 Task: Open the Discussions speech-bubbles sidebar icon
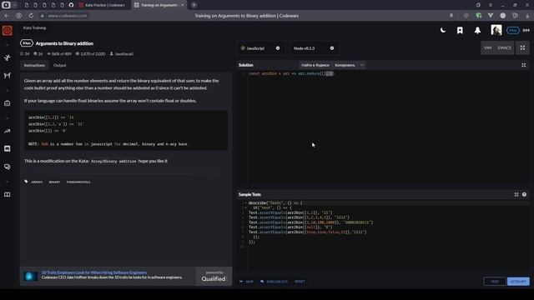[x=8, y=167]
